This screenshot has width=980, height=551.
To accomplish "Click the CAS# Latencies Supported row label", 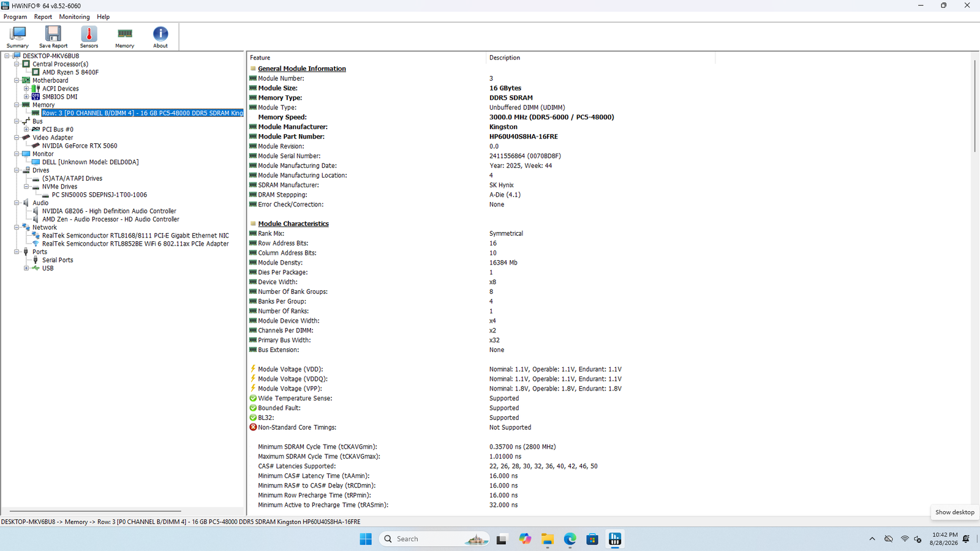I will point(296,466).
